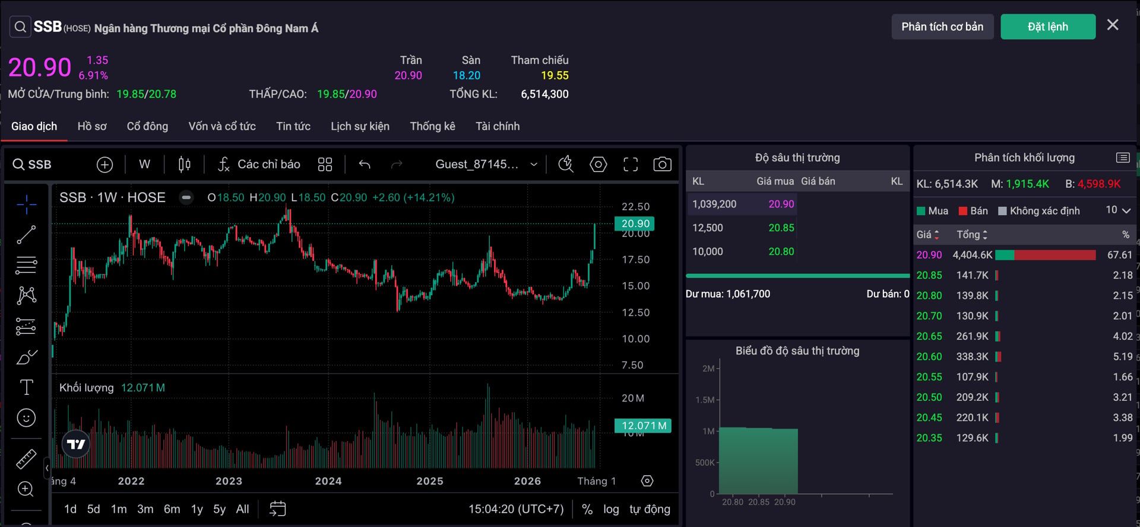The width and height of the screenshot is (1140, 527).
Task: Open the W timeframe interval selector
Action: [144, 164]
